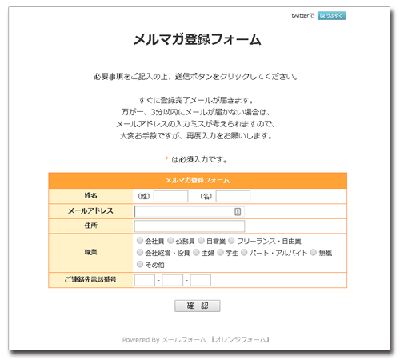The width and height of the screenshot is (400, 360).
Task: Choose 会社経営・役員 radio option
Action: tap(140, 252)
